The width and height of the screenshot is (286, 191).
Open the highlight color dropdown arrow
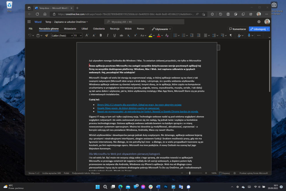pyautogui.click(x=154, y=36)
